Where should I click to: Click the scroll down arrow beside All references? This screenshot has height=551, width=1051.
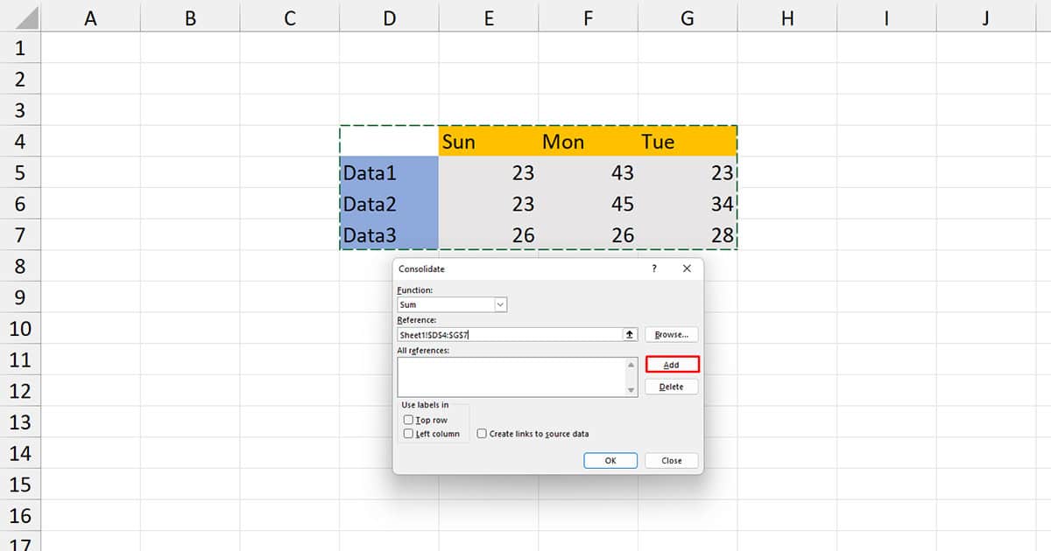point(631,389)
